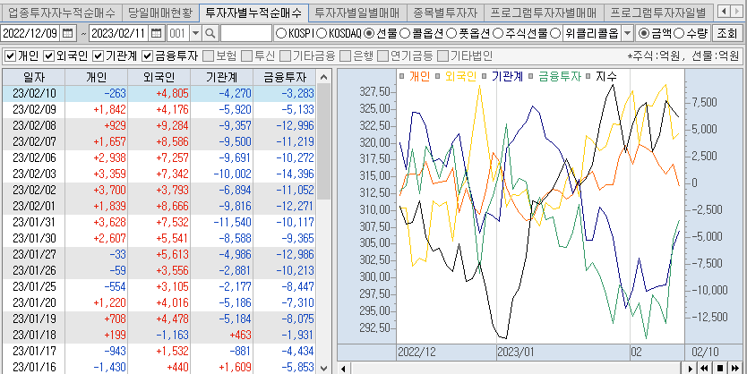Click the 지수 legend marker in chart
Image resolution: width=747 pixels, height=374 pixels.
pos(588,76)
